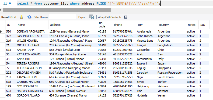Click the city column header
Screen dimensions: 213x100
click(146, 25)
